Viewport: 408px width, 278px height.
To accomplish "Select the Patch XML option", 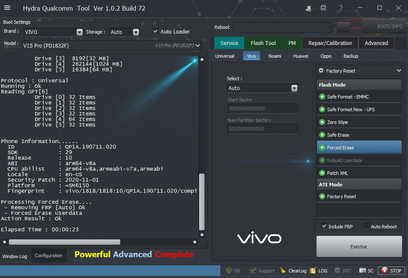I will [359, 173].
